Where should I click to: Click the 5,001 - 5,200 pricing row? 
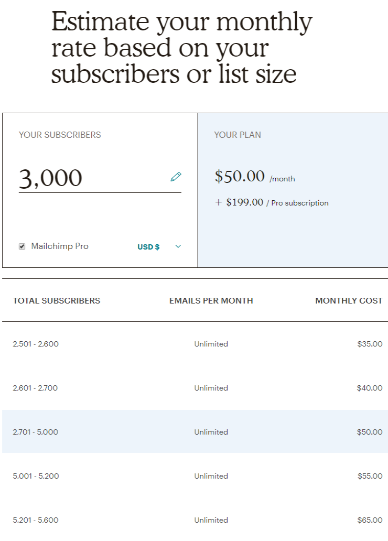click(x=194, y=476)
